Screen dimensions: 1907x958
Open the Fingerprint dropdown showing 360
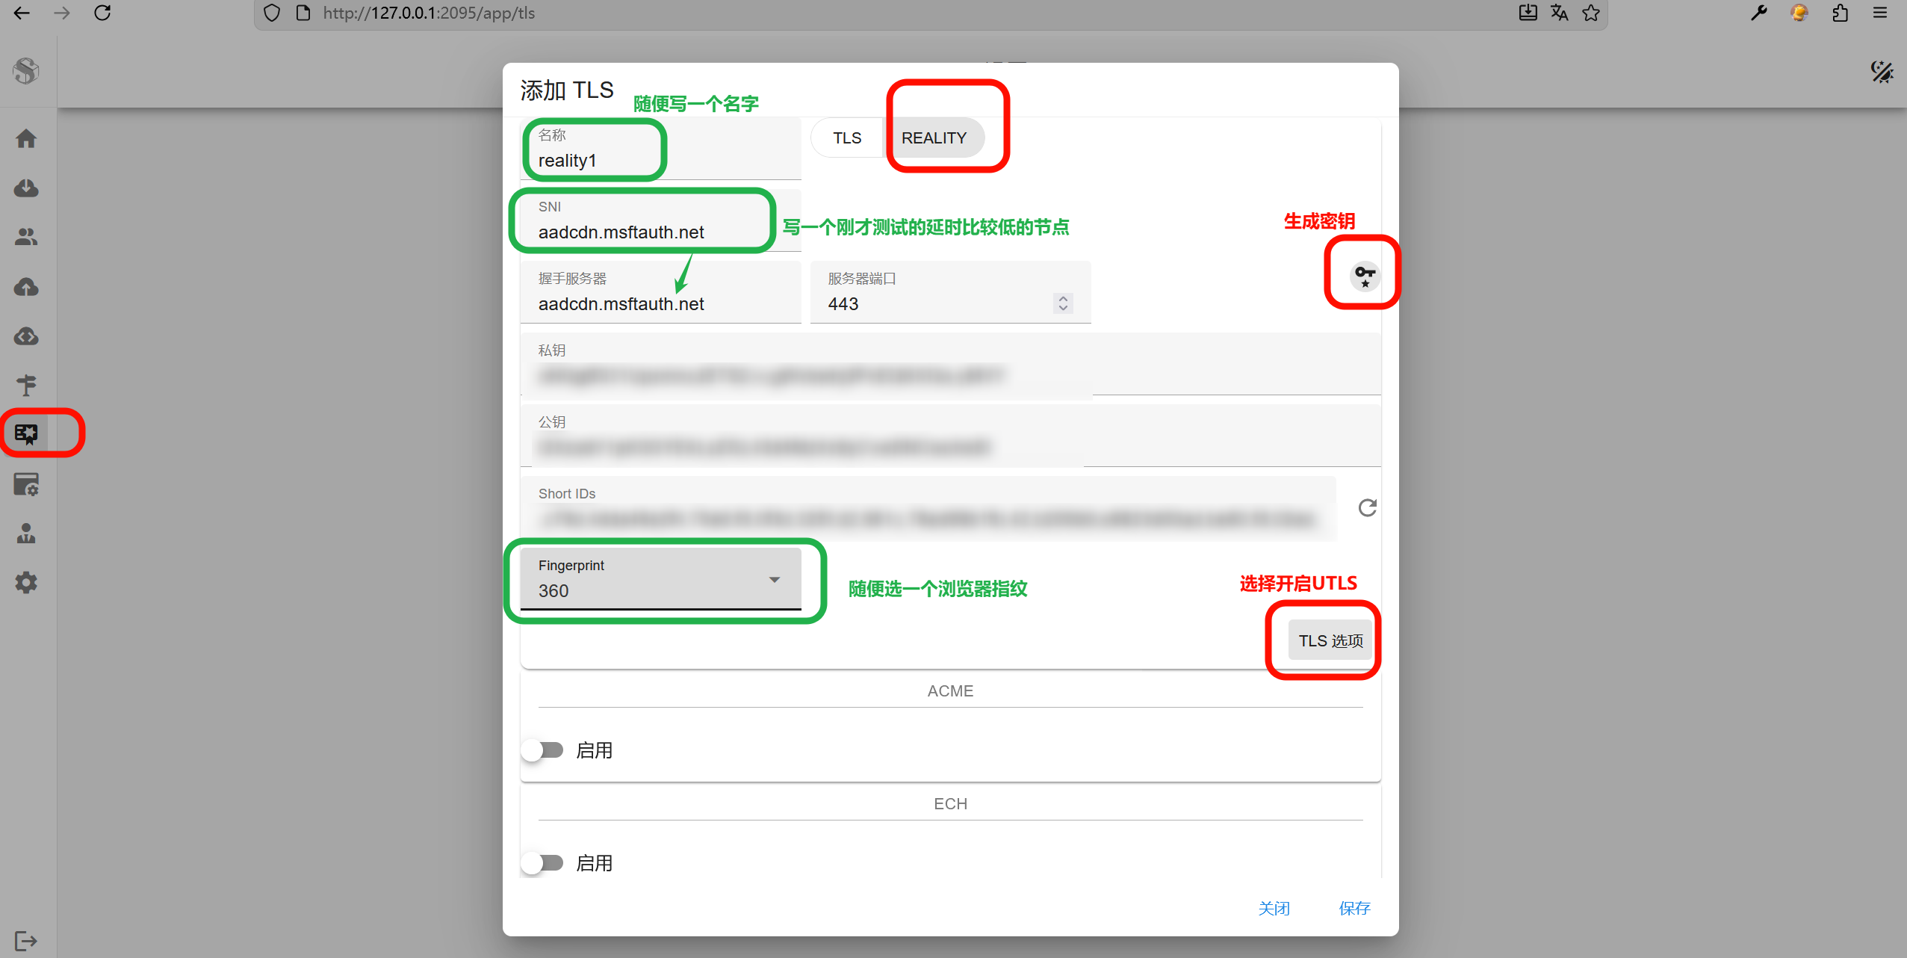[x=660, y=579]
